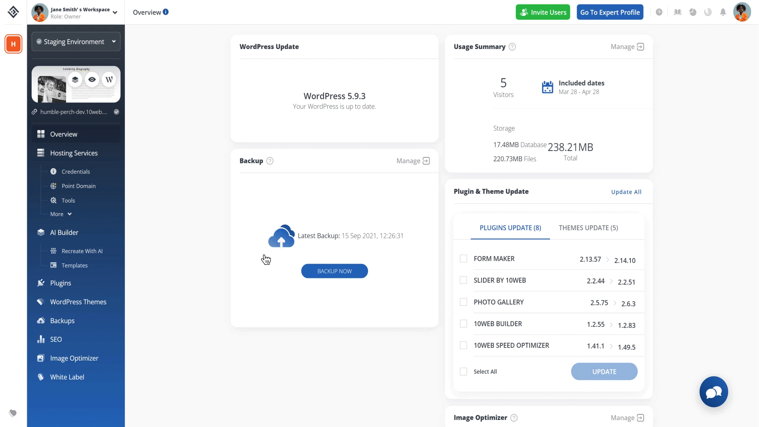Preview site with the eye icon
The height and width of the screenshot is (427, 759).
[92, 79]
